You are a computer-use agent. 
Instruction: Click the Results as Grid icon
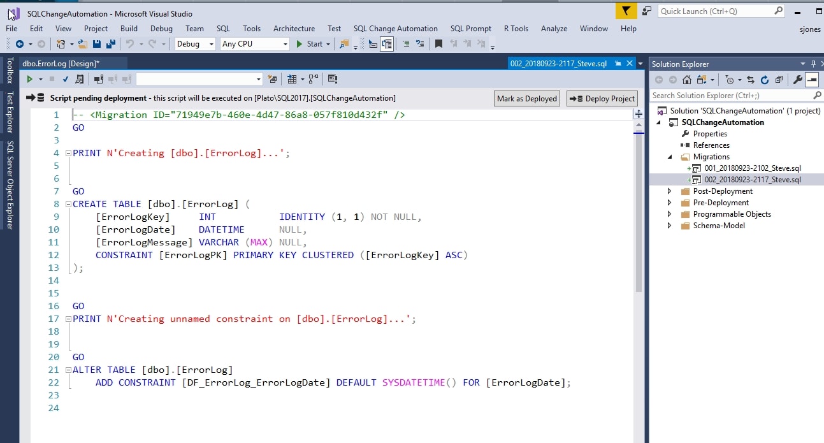[291, 79]
